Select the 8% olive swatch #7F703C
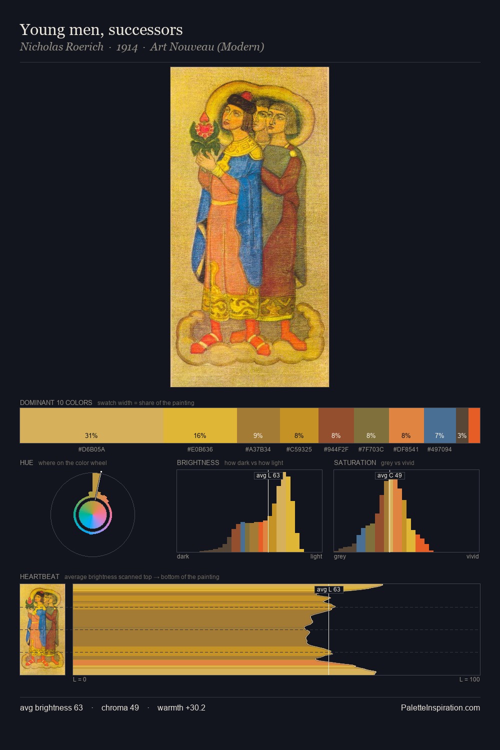Screen dimensions: 500x750 [371, 425]
